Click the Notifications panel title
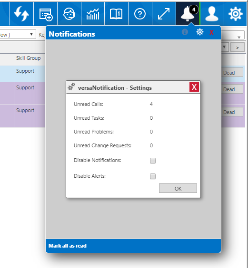The width and height of the screenshot is (248, 268). [x=72, y=34]
